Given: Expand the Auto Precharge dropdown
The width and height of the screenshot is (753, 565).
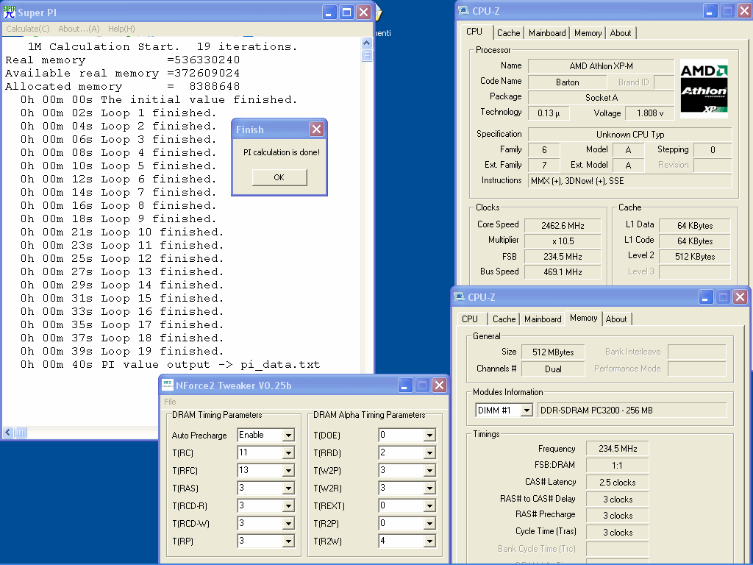Looking at the screenshot, I should click(288, 436).
